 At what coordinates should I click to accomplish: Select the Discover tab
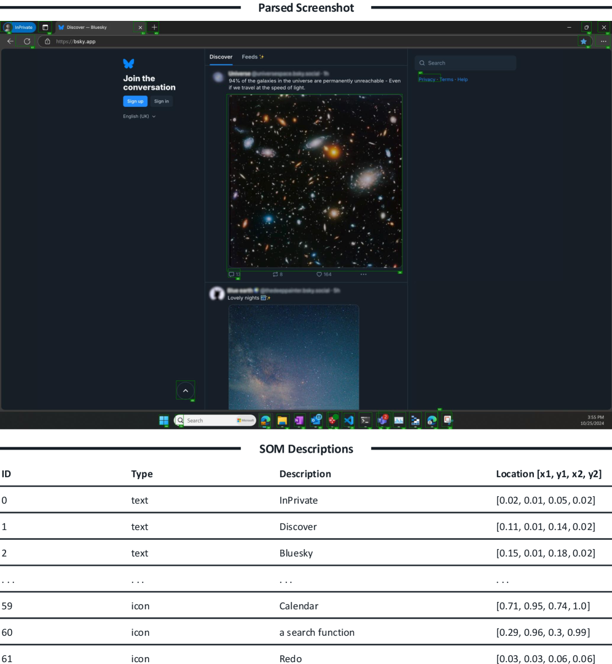point(221,57)
